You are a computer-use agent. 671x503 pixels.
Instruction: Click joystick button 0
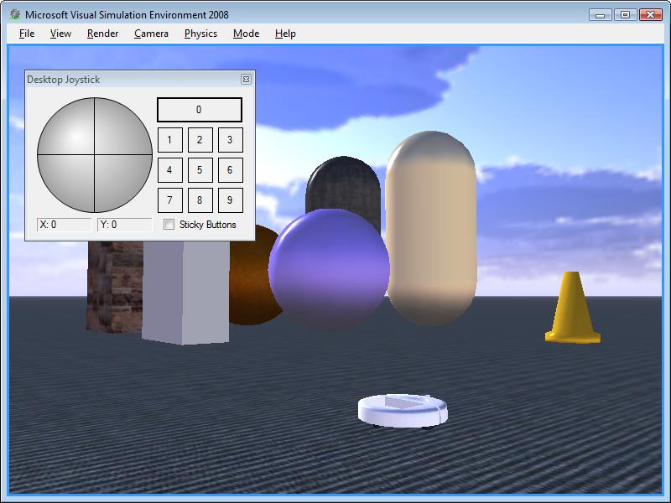point(200,110)
